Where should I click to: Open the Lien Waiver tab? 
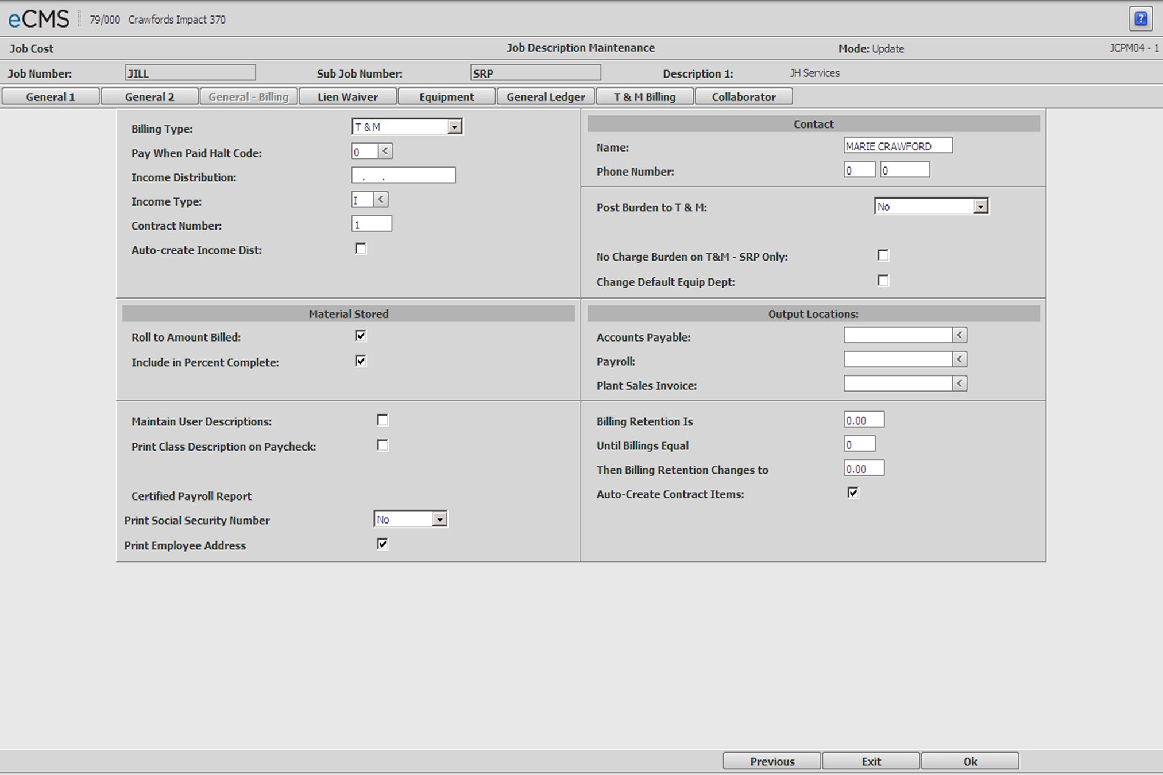tap(347, 96)
